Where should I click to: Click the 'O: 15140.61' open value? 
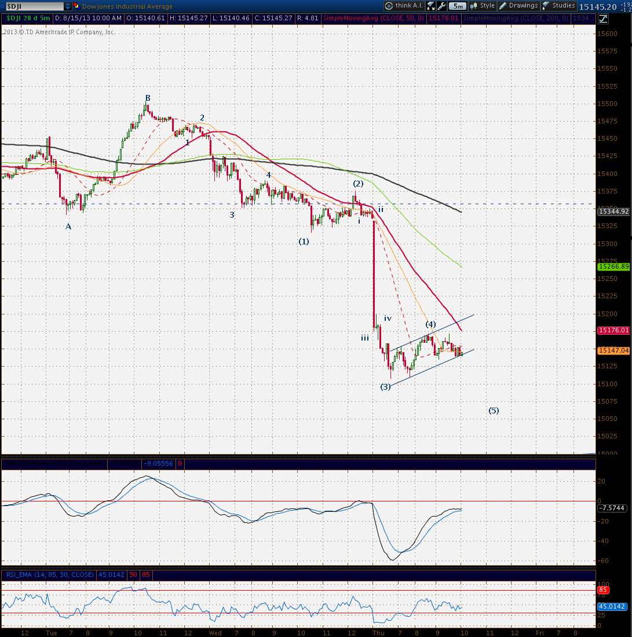[145, 19]
